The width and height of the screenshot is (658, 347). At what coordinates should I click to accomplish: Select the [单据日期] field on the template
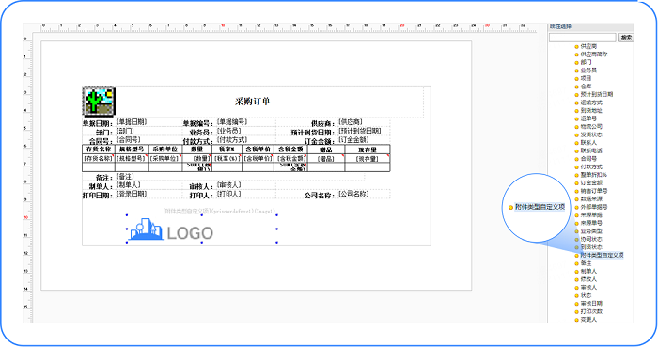[x=132, y=121]
